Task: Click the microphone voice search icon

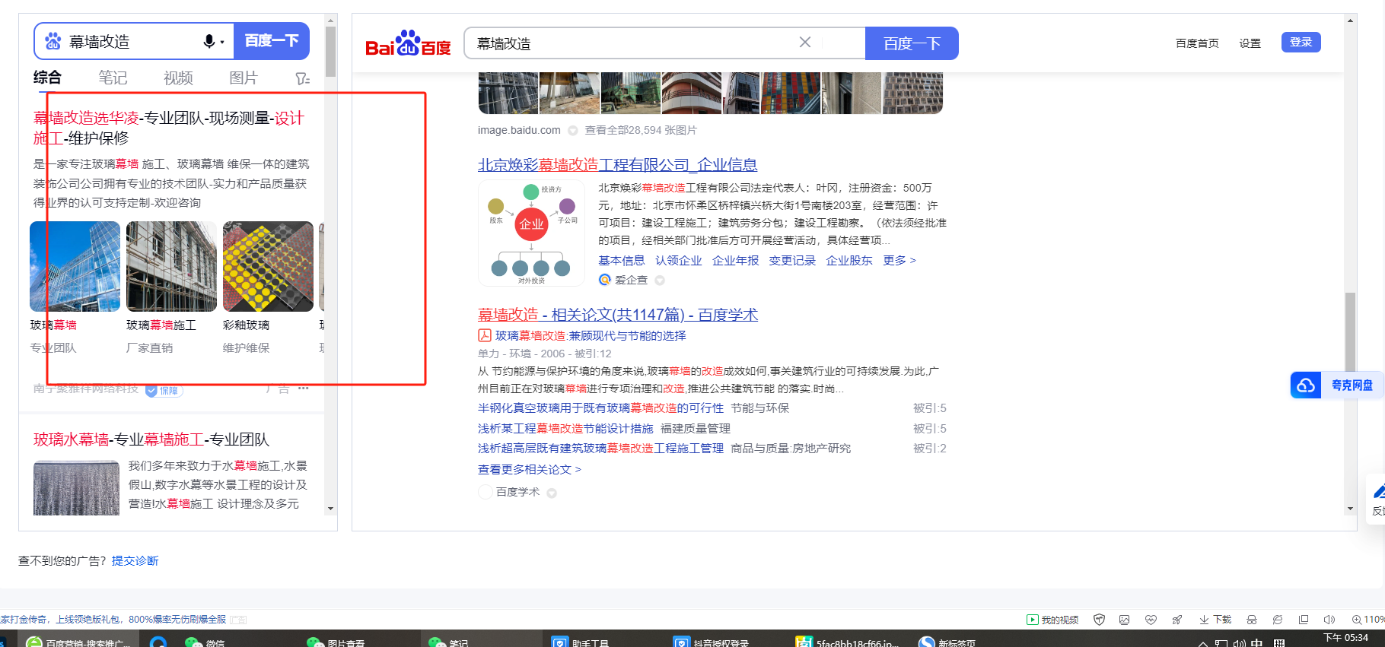Action: [209, 41]
